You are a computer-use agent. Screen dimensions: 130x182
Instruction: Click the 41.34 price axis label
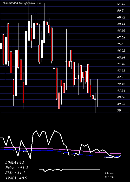point(121,90)
